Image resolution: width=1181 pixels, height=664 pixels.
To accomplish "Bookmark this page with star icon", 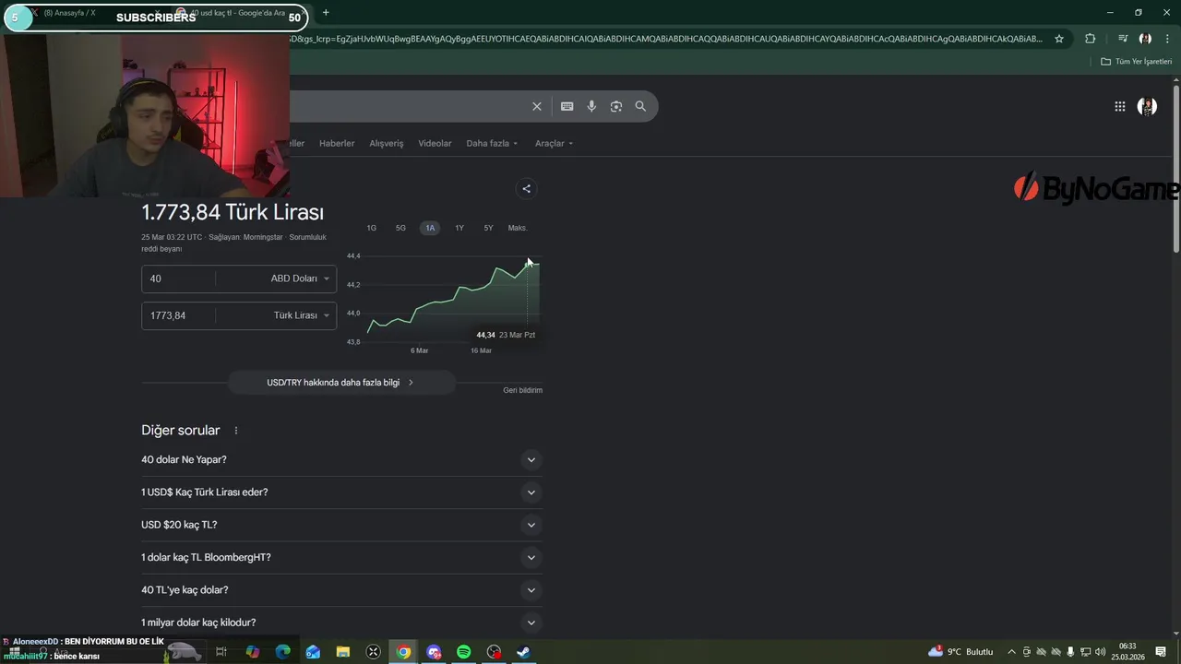I will point(1059,39).
